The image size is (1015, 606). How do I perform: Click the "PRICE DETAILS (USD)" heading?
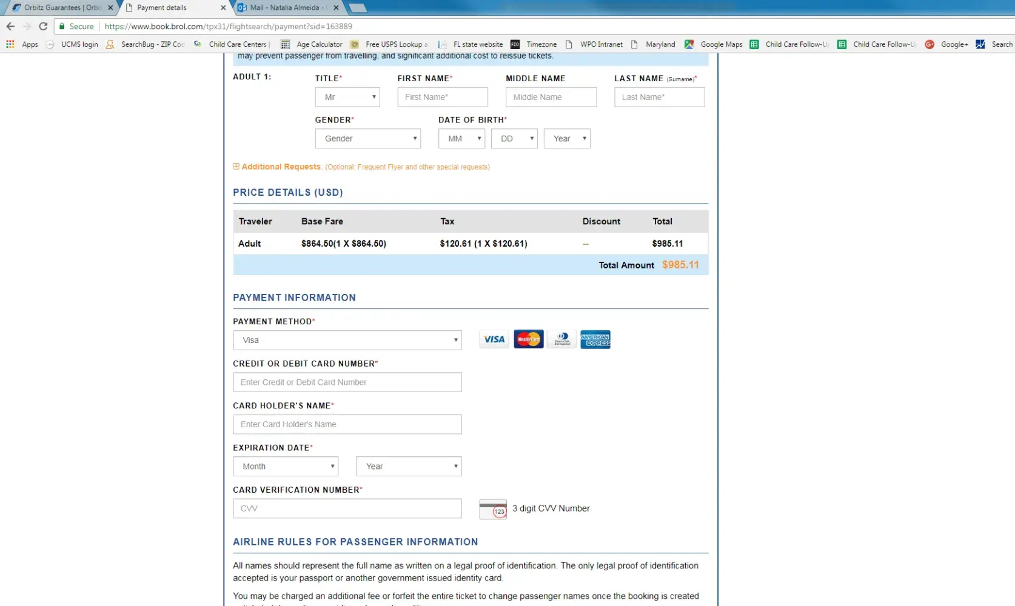pyautogui.click(x=288, y=193)
